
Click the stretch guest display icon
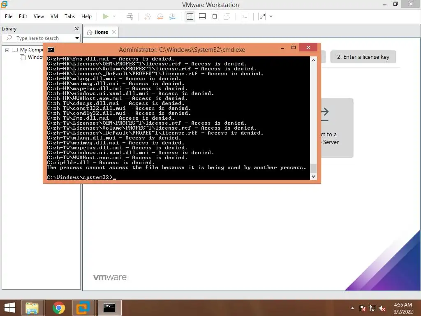coord(262,16)
